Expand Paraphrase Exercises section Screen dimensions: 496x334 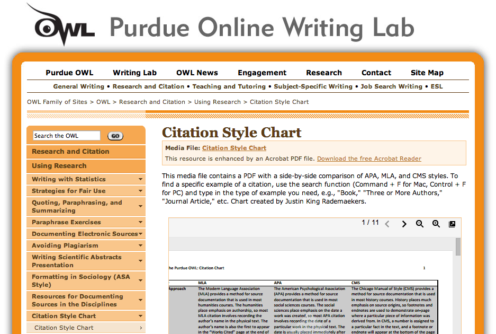[x=86, y=222]
